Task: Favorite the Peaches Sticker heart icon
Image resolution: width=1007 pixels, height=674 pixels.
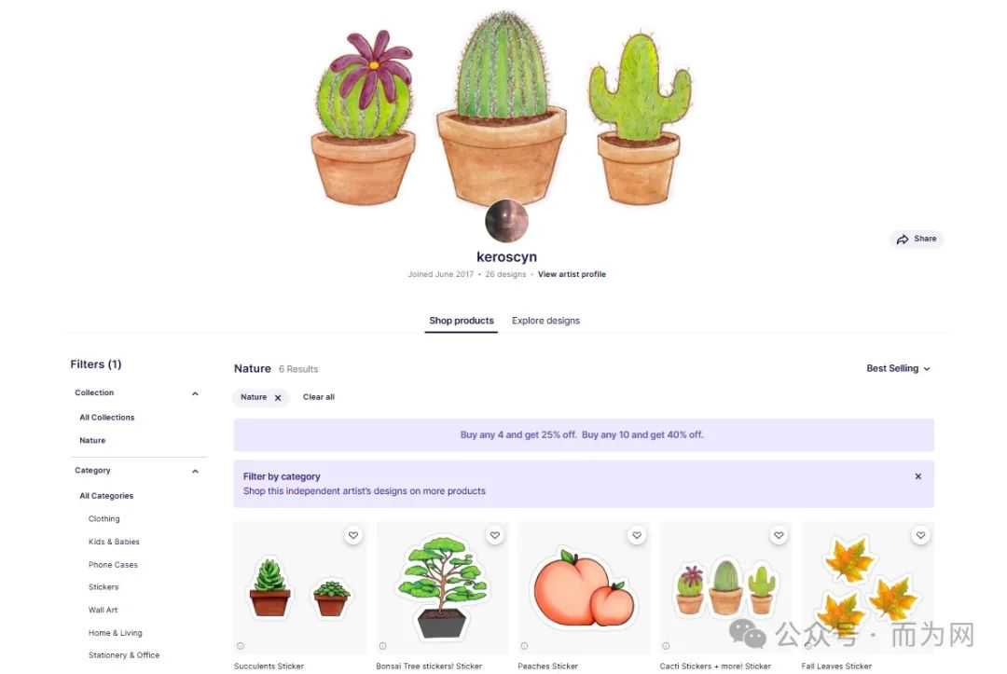Action: coord(637,535)
